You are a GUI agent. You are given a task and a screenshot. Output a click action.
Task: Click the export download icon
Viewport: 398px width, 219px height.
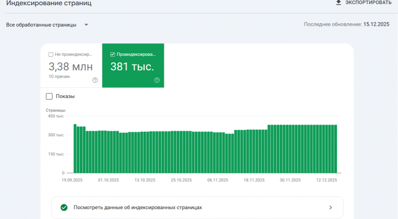pyautogui.click(x=339, y=3)
